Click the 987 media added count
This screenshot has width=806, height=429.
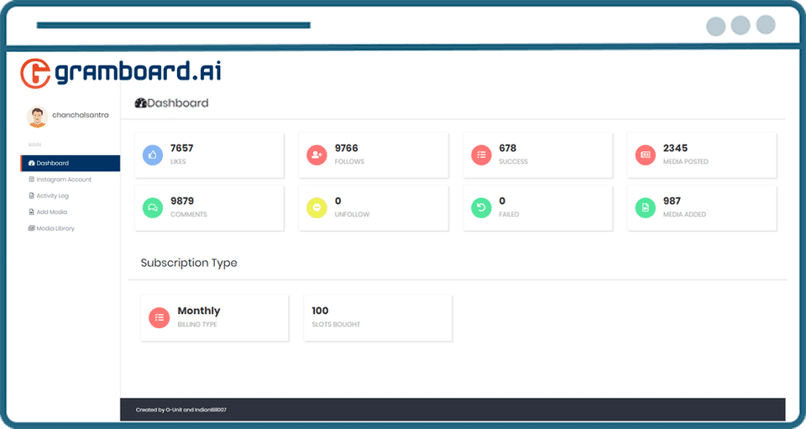pos(672,201)
